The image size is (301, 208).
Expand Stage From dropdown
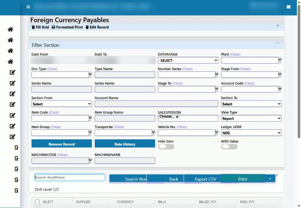tap(280, 74)
